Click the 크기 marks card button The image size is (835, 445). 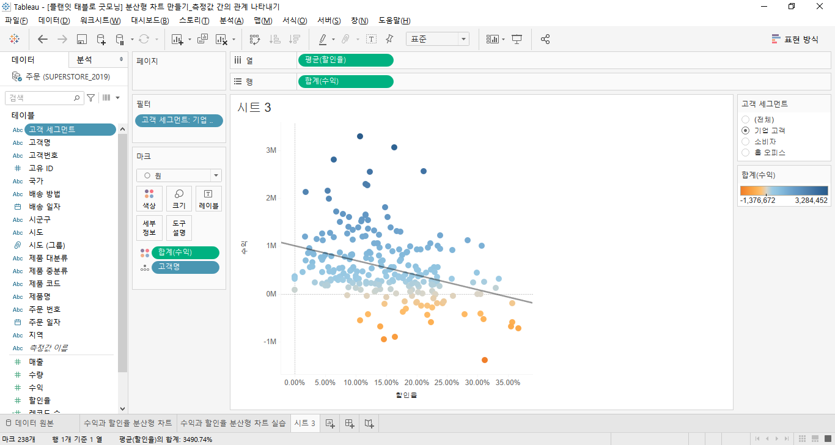click(179, 199)
